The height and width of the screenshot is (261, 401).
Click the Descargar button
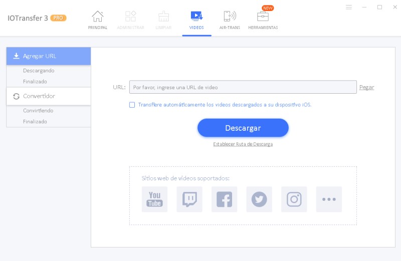(243, 128)
